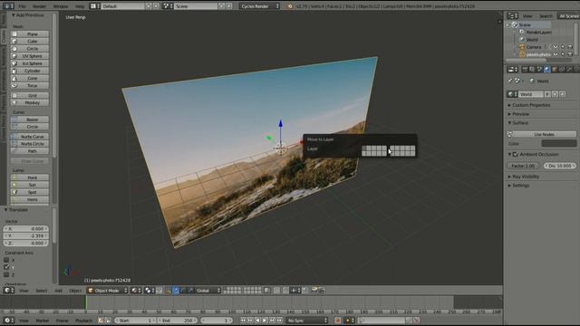Add a Plane mesh primitive
Screen dimensions: 580x326
coord(30,34)
